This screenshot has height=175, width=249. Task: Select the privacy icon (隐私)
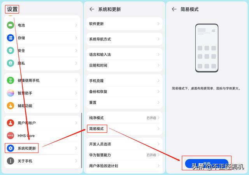coord(11,63)
